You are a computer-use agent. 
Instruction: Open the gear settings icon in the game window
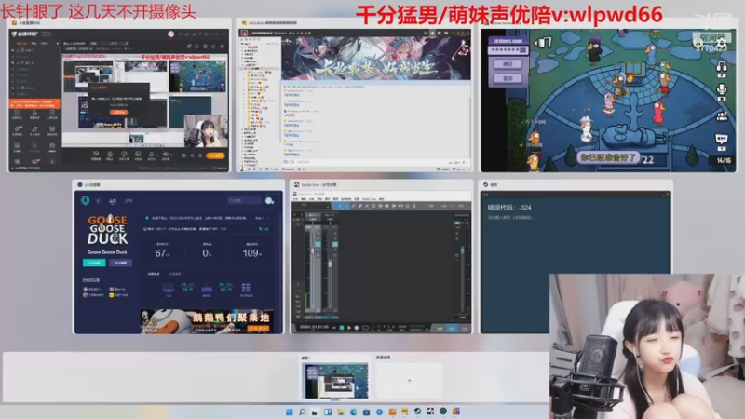pyautogui.click(x=722, y=42)
